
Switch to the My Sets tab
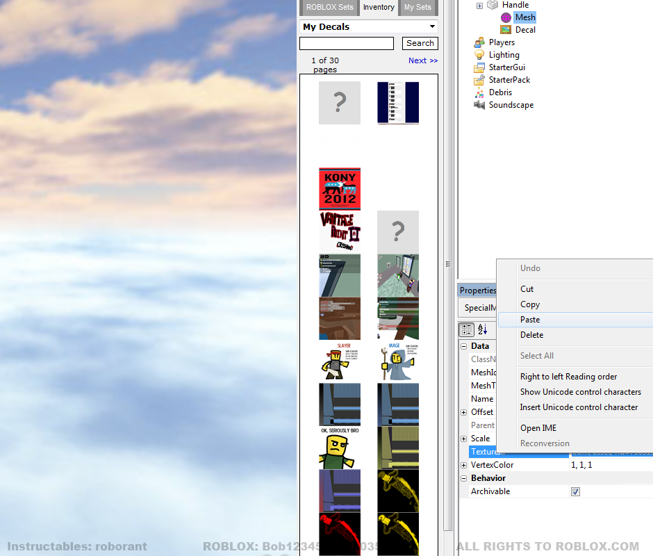pos(418,7)
